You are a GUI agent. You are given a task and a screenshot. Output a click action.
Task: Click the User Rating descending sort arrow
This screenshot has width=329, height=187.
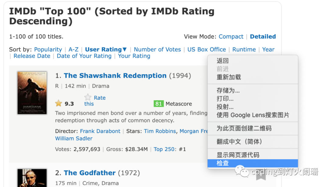pos(125,49)
